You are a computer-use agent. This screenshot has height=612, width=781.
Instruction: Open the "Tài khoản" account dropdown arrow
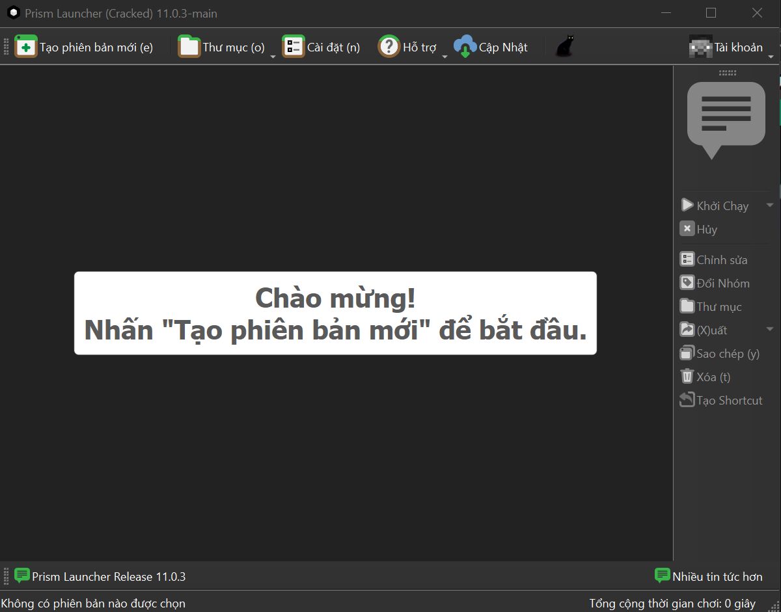click(x=771, y=57)
